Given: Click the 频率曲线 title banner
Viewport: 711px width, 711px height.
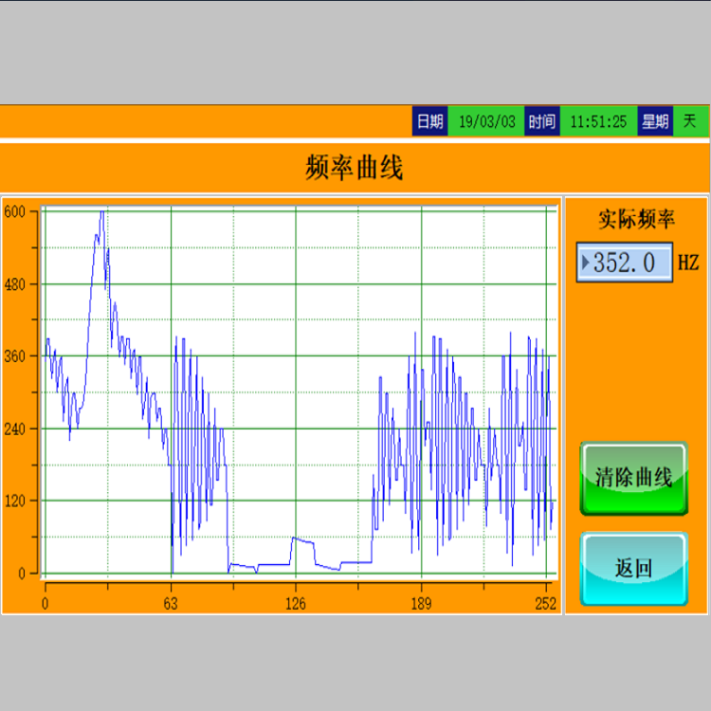Looking at the screenshot, I should click(x=355, y=169).
